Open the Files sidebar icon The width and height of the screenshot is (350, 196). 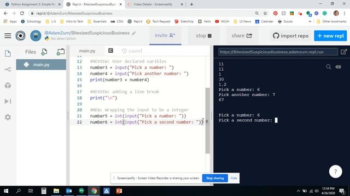tap(8, 53)
